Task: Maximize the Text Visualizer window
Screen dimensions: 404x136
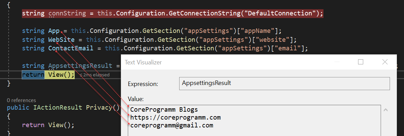Action: click(360, 62)
